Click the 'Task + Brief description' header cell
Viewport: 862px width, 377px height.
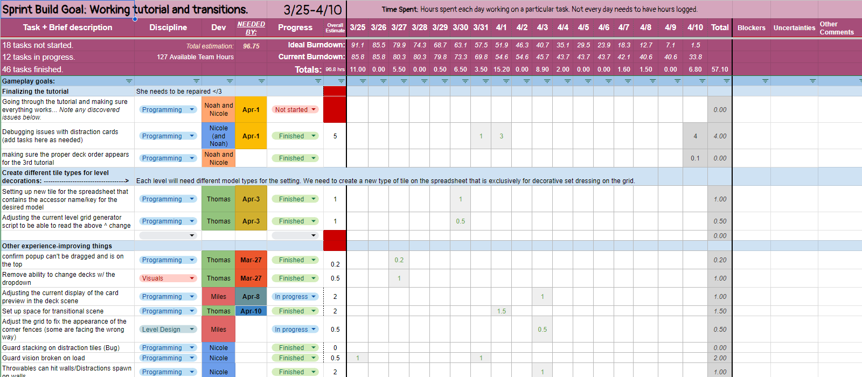coord(67,27)
